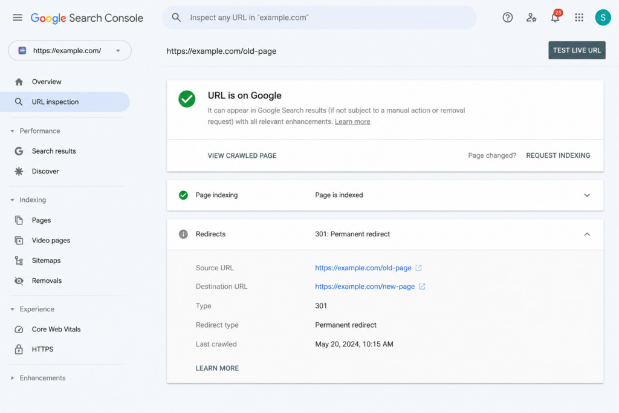Collapse the Indexing section

12,200
